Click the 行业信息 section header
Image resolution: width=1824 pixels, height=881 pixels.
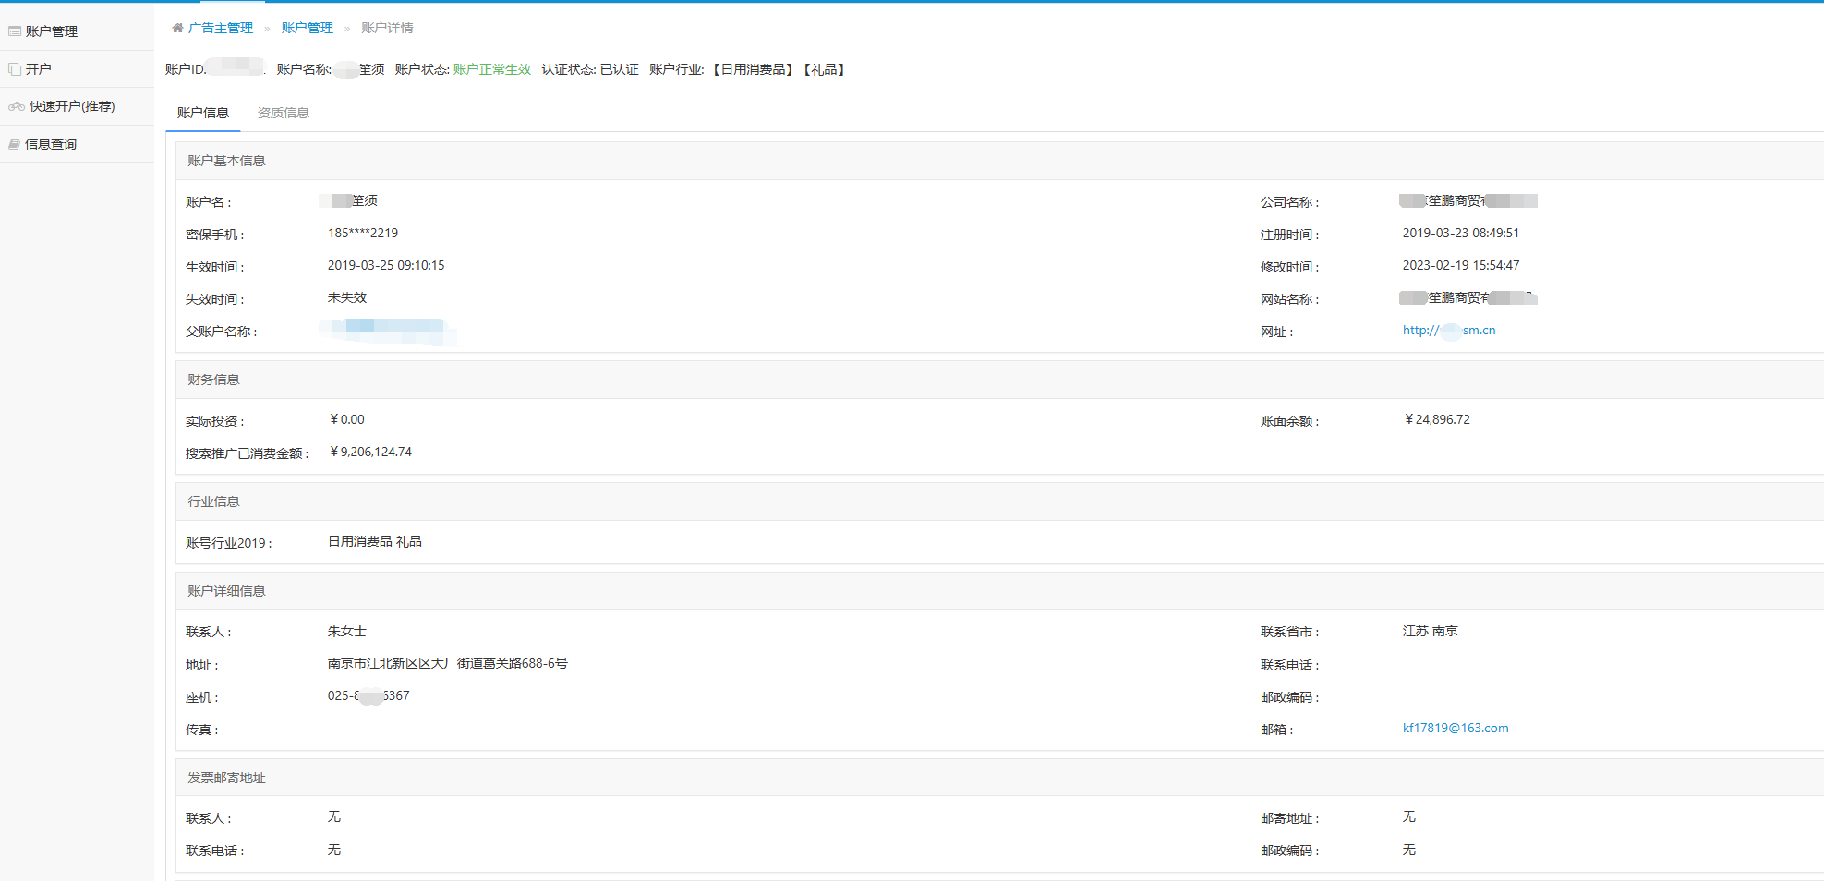[x=213, y=501]
